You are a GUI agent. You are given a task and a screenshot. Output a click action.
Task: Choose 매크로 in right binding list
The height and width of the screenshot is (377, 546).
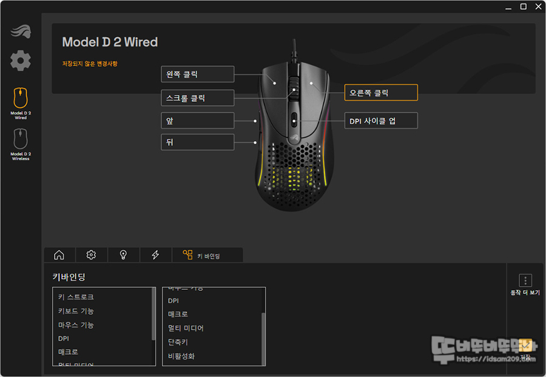coord(178,314)
